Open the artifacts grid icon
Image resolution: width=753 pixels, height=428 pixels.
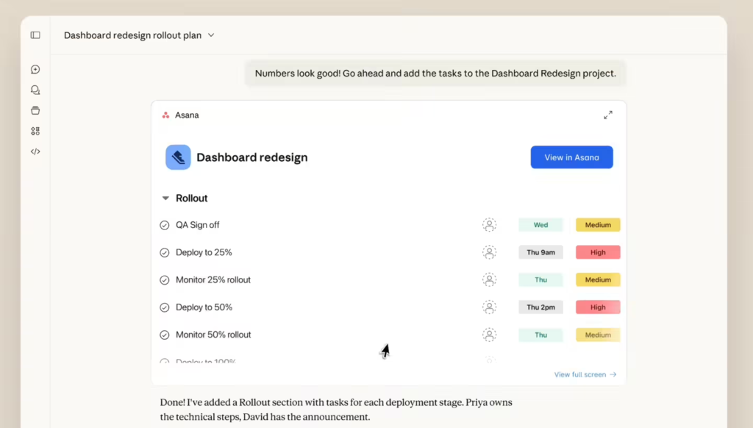tap(35, 131)
